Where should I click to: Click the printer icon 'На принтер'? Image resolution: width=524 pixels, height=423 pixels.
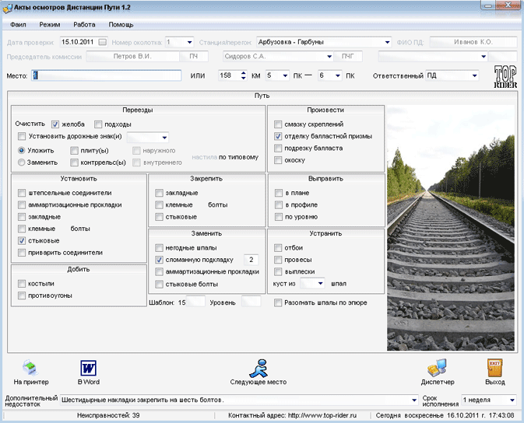[x=30, y=368]
